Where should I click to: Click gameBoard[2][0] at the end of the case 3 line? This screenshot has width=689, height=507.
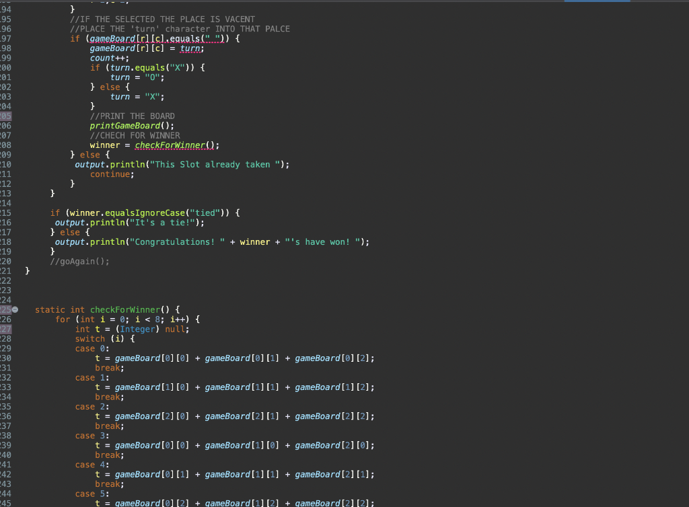[332, 446]
